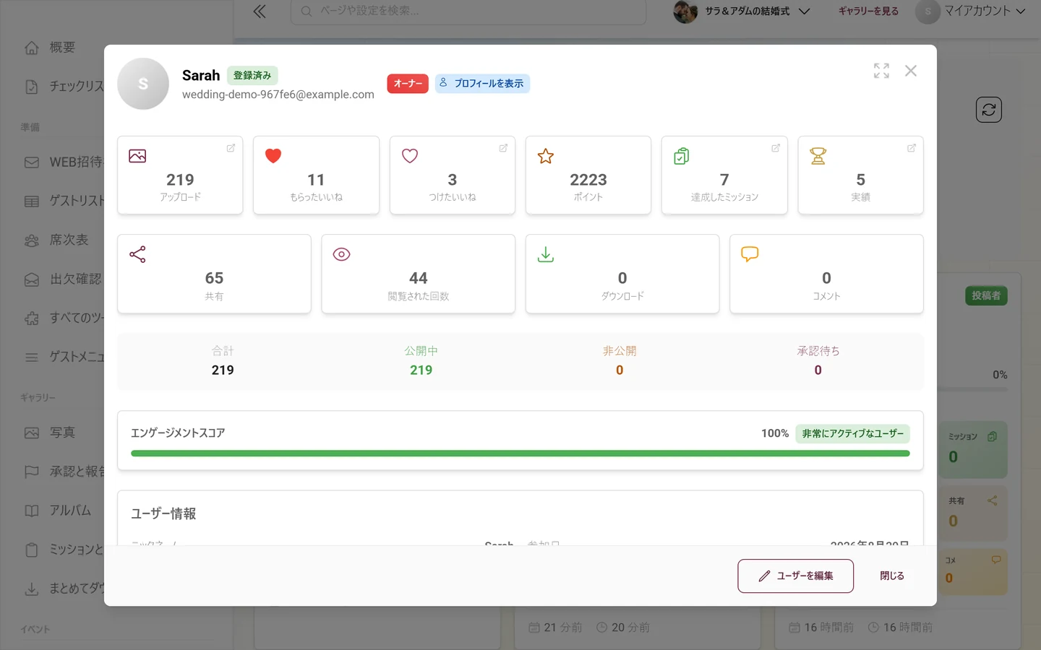
Task: Click the book icon next to アルバム
Action: tap(32, 511)
